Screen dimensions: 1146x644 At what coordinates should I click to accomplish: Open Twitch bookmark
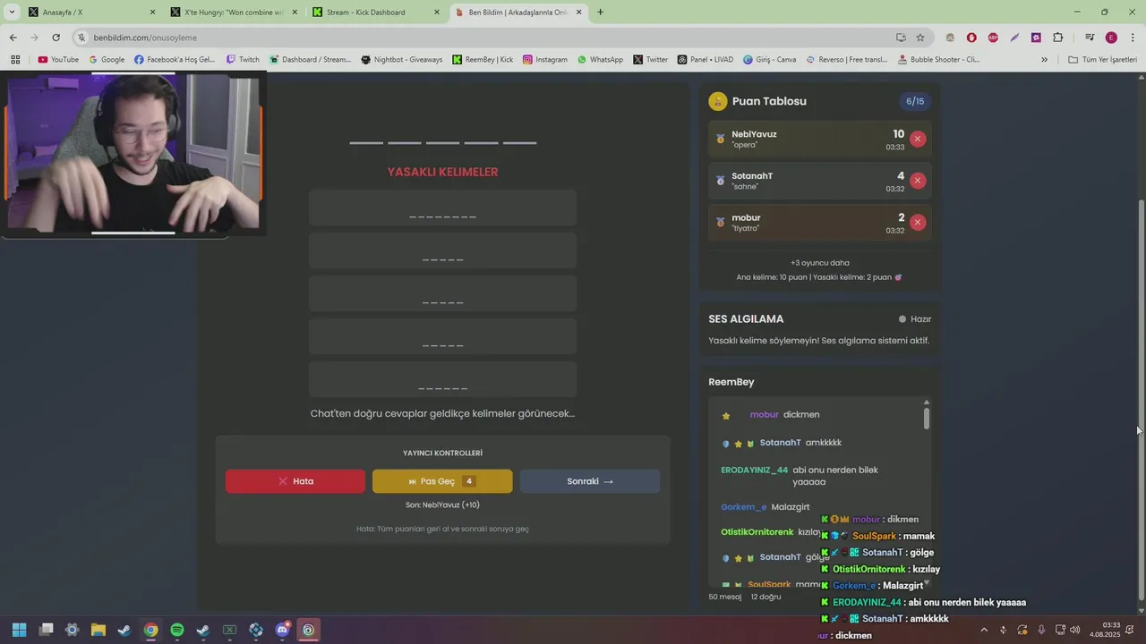click(x=243, y=60)
